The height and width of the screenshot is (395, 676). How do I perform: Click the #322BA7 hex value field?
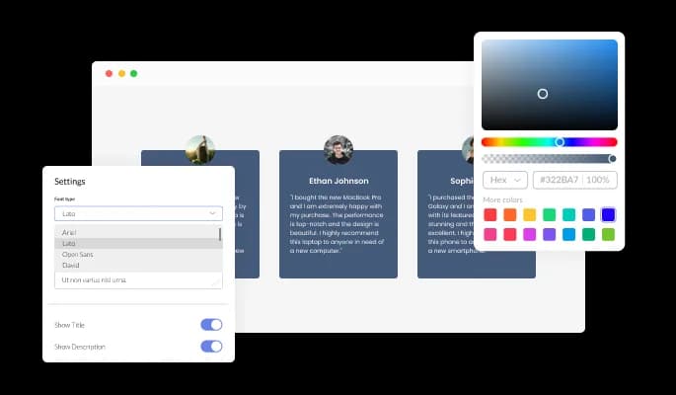560,180
